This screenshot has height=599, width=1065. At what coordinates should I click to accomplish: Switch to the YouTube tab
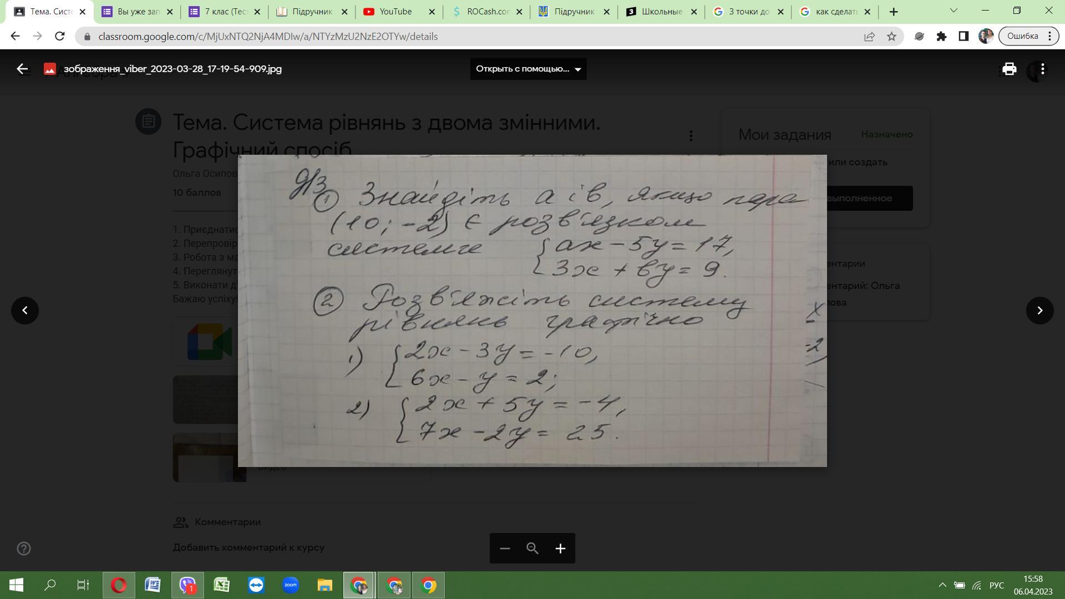coord(399,12)
